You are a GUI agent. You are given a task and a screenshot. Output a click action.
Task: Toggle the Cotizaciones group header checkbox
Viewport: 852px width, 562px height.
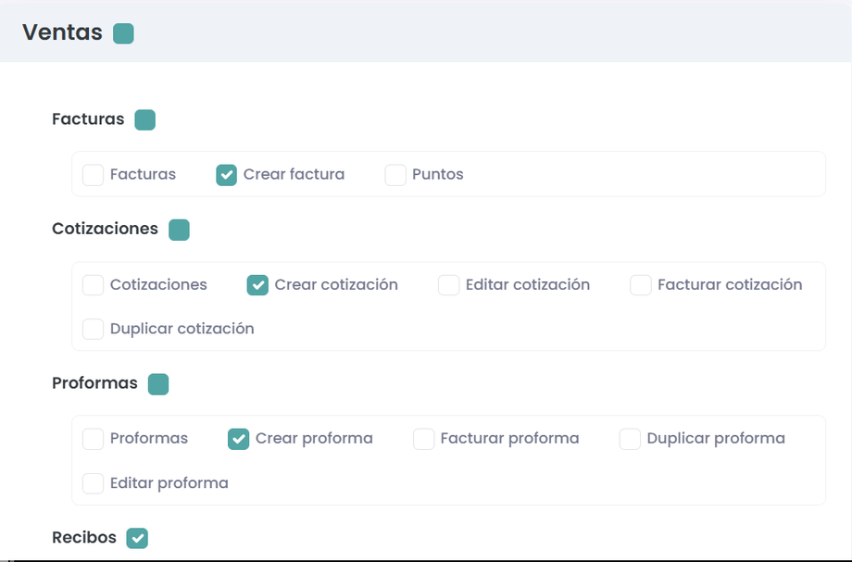179,230
